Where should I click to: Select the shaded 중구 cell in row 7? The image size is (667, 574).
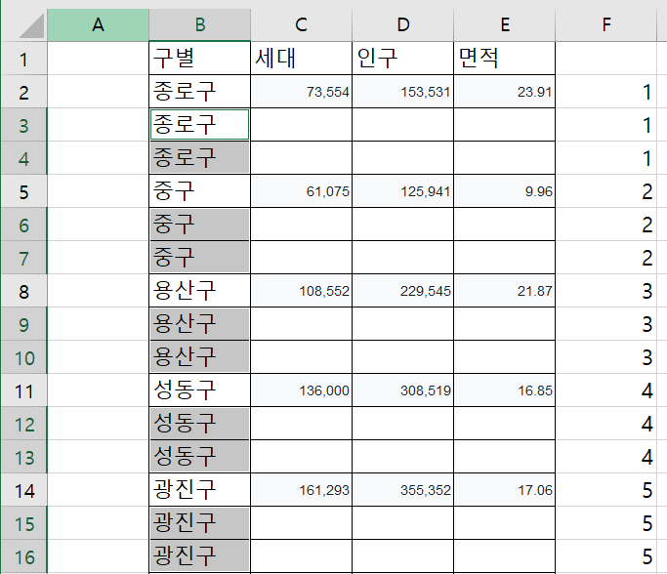(x=199, y=258)
